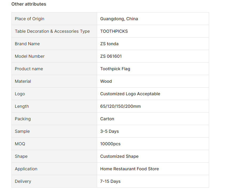Select "Table Decoration & Accessories Type" label
This screenshot has width=227, height=190.
pyautogui.click(x=52, y=31)
